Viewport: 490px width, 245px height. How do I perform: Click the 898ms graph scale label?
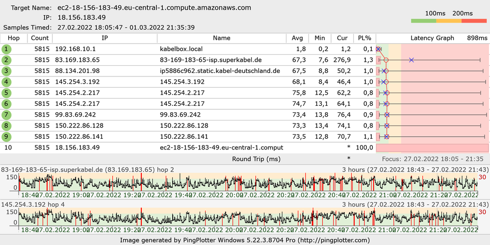[x=477, y=38]
